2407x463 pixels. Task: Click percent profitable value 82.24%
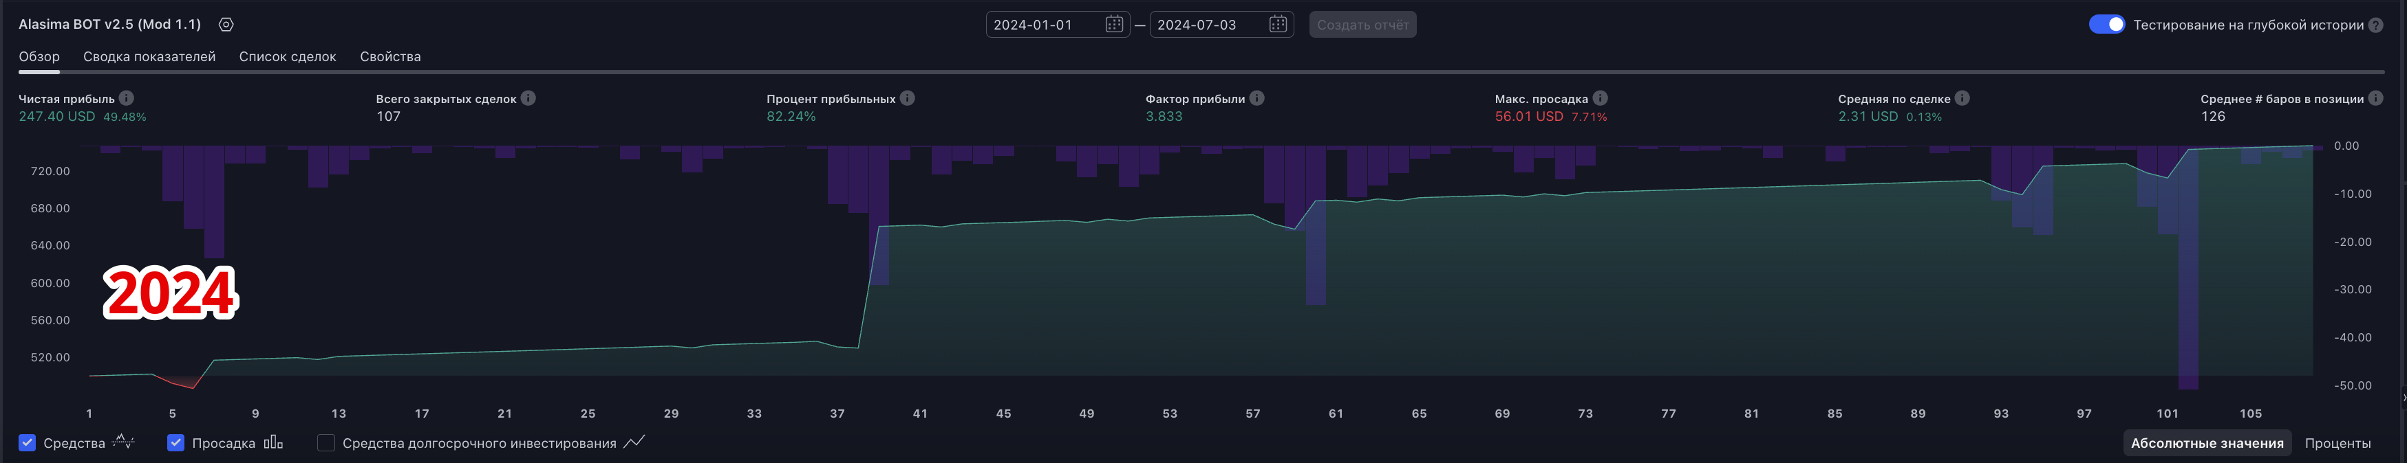coord(791,117)
